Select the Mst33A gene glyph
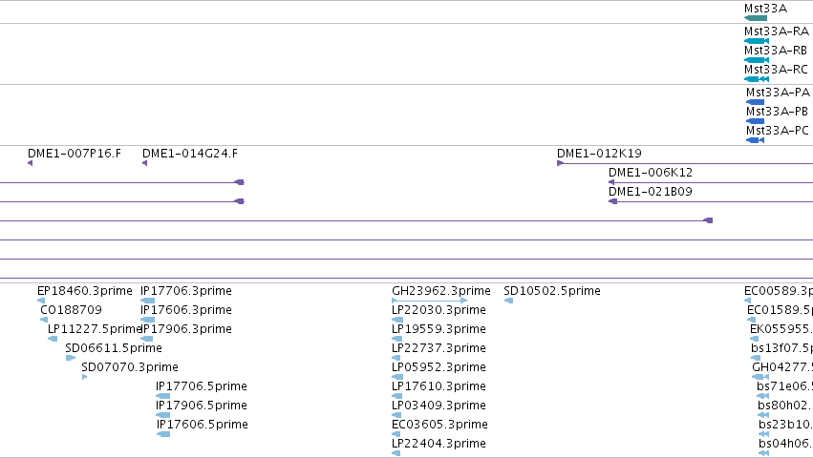This screenshot has width=813, height=458. [x=756, y=18]
